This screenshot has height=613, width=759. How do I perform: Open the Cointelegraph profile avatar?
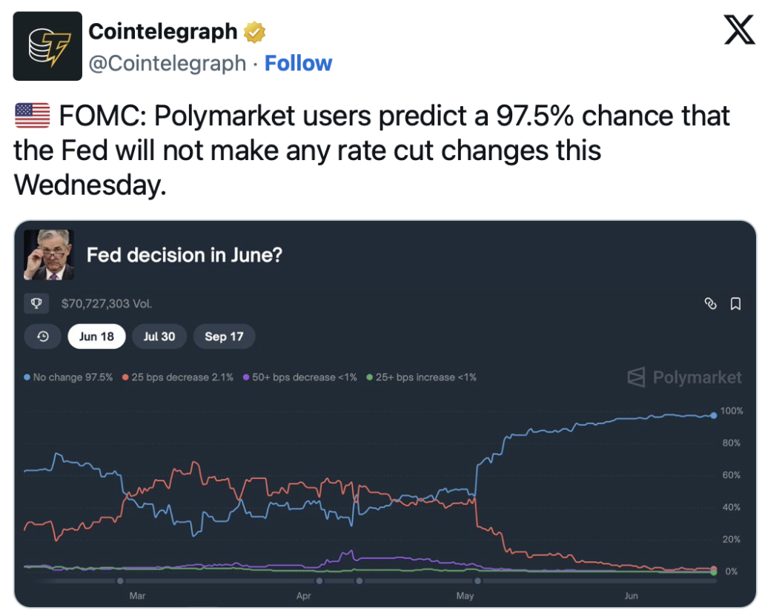click(x=47, y=46)
